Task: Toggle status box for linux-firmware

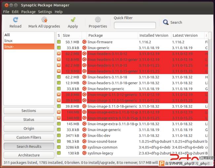Action: pyautogui.click(x=59, y=42)
